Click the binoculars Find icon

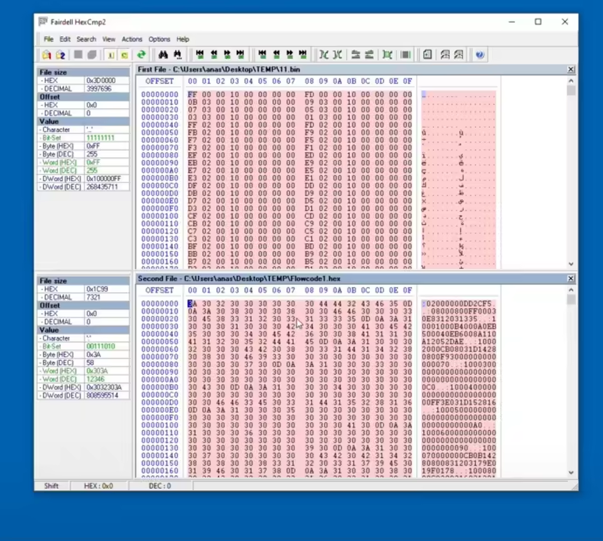(x=163, y=55)
